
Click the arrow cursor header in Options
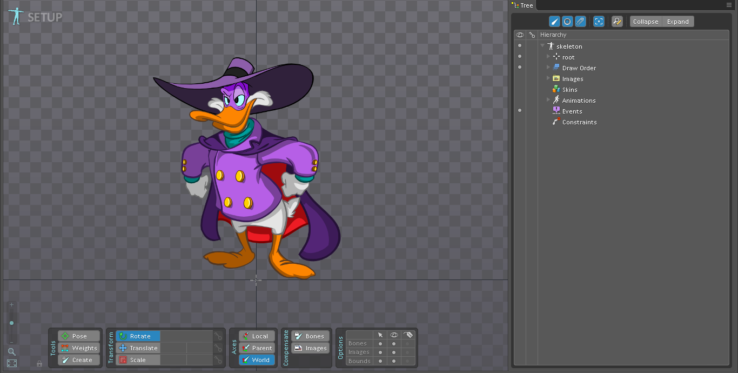click(380, 335)
